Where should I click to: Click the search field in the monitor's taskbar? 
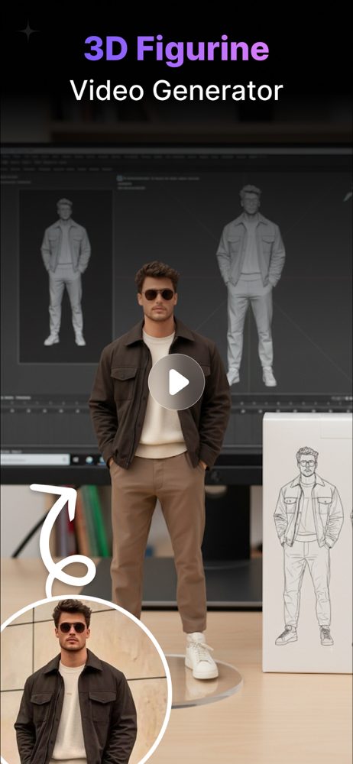point(35,459)
